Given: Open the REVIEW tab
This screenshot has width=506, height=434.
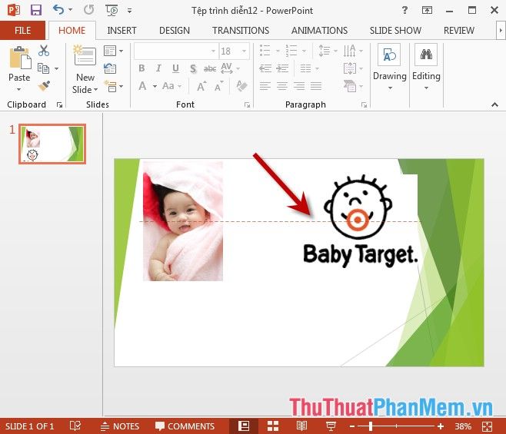Looking at the screenshot, I should [458, 30].
